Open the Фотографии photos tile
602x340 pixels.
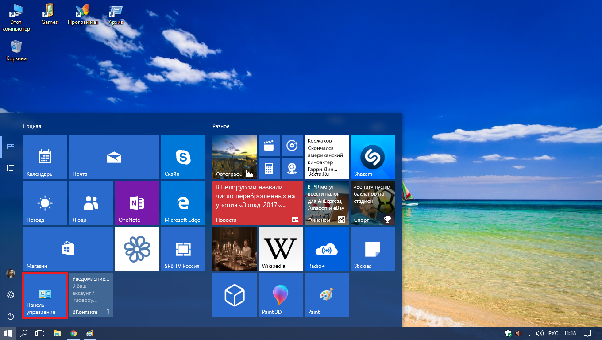(x=235, y=157)
